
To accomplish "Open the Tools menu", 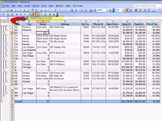I will [44, 6].
